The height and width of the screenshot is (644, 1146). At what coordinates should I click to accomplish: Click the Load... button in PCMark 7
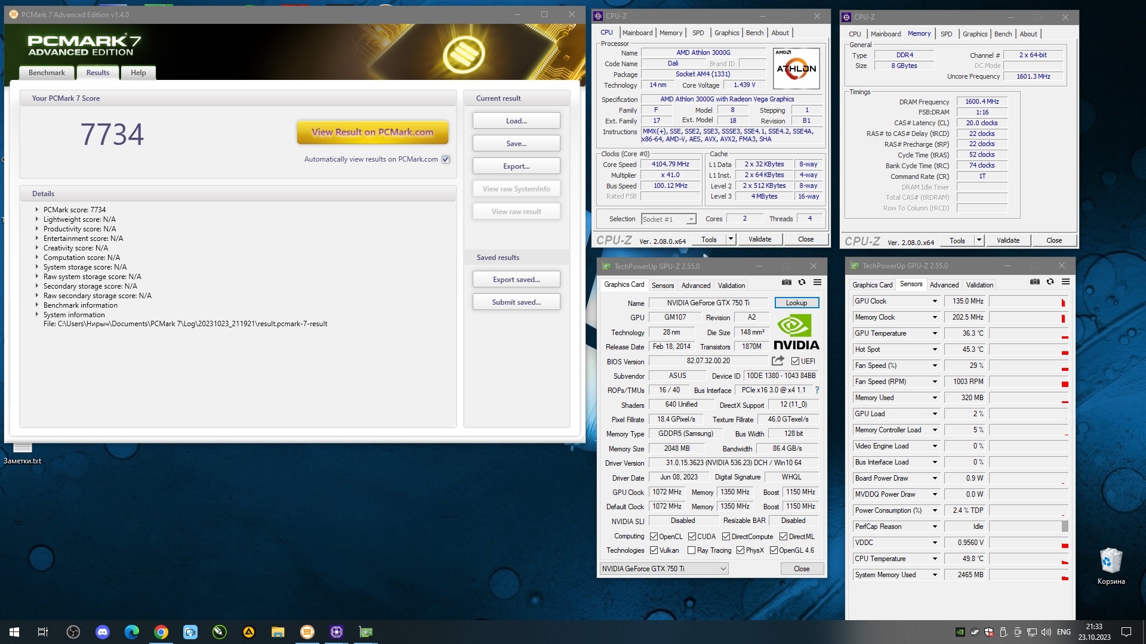[516, 121]
